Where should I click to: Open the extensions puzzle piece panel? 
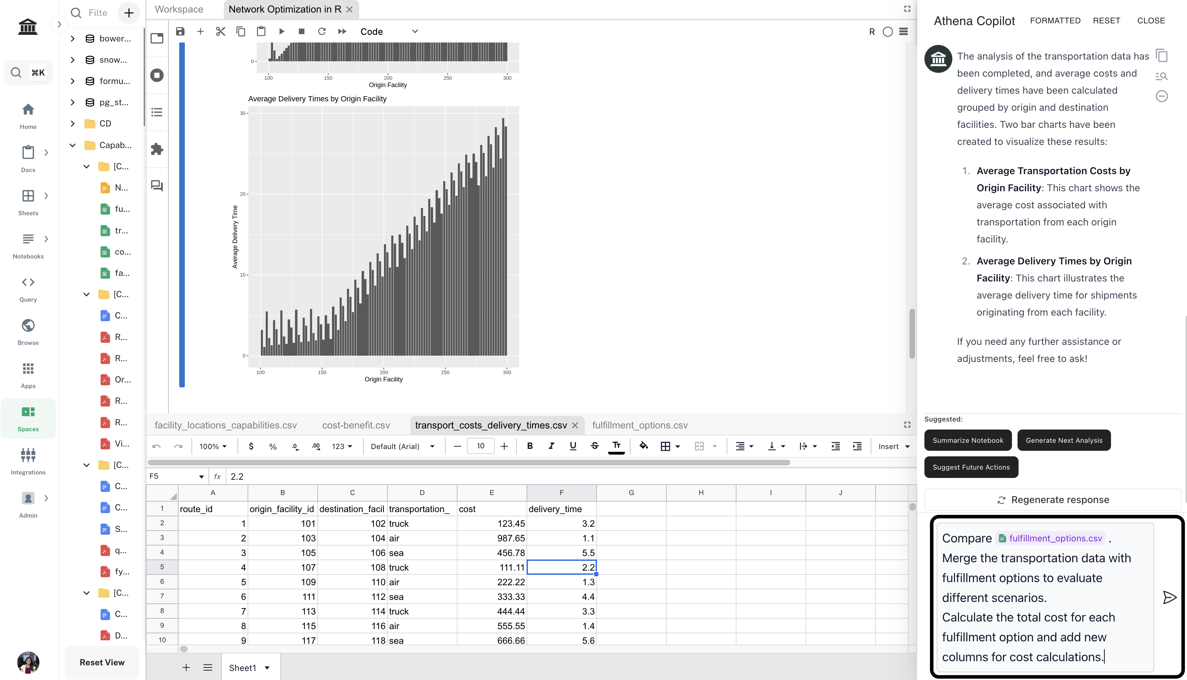point(157,149)
